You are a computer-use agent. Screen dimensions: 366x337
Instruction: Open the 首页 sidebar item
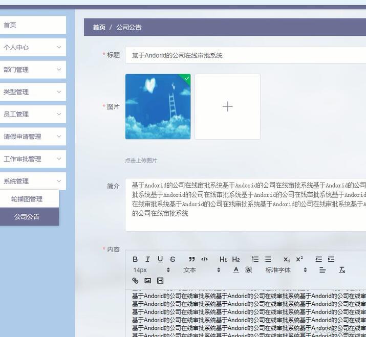(33, 25)
